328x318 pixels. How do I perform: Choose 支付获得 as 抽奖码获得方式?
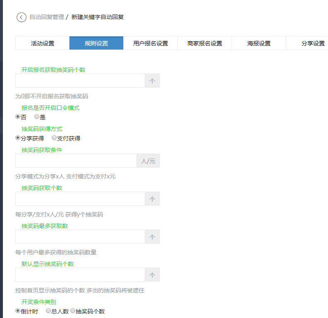pyautogui.click(x=54, y=138)
